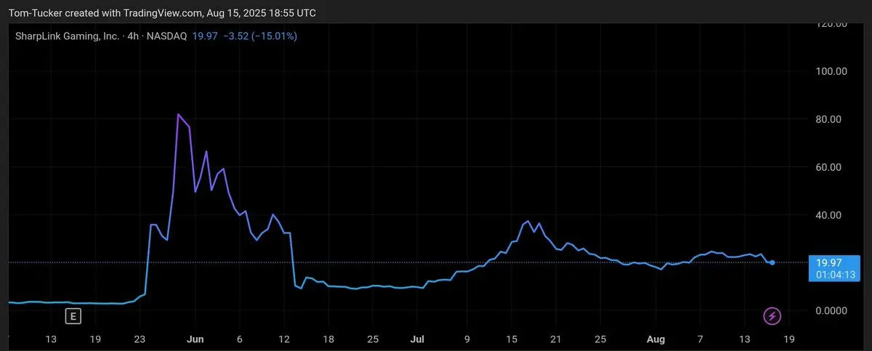This screenshot has width=872, height=351.
Task: Click the earnings E marker icon
Action: [73, 316]
